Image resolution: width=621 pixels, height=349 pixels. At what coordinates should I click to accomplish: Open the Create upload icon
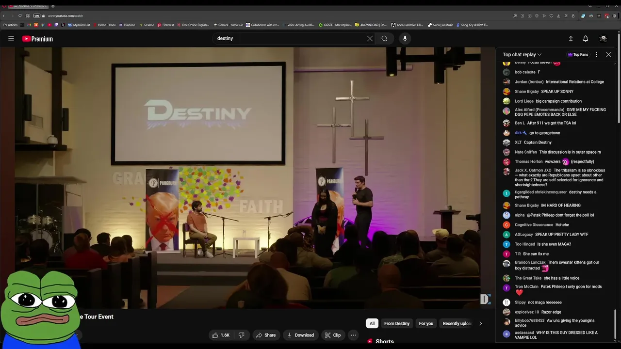[x=571, y=38]
